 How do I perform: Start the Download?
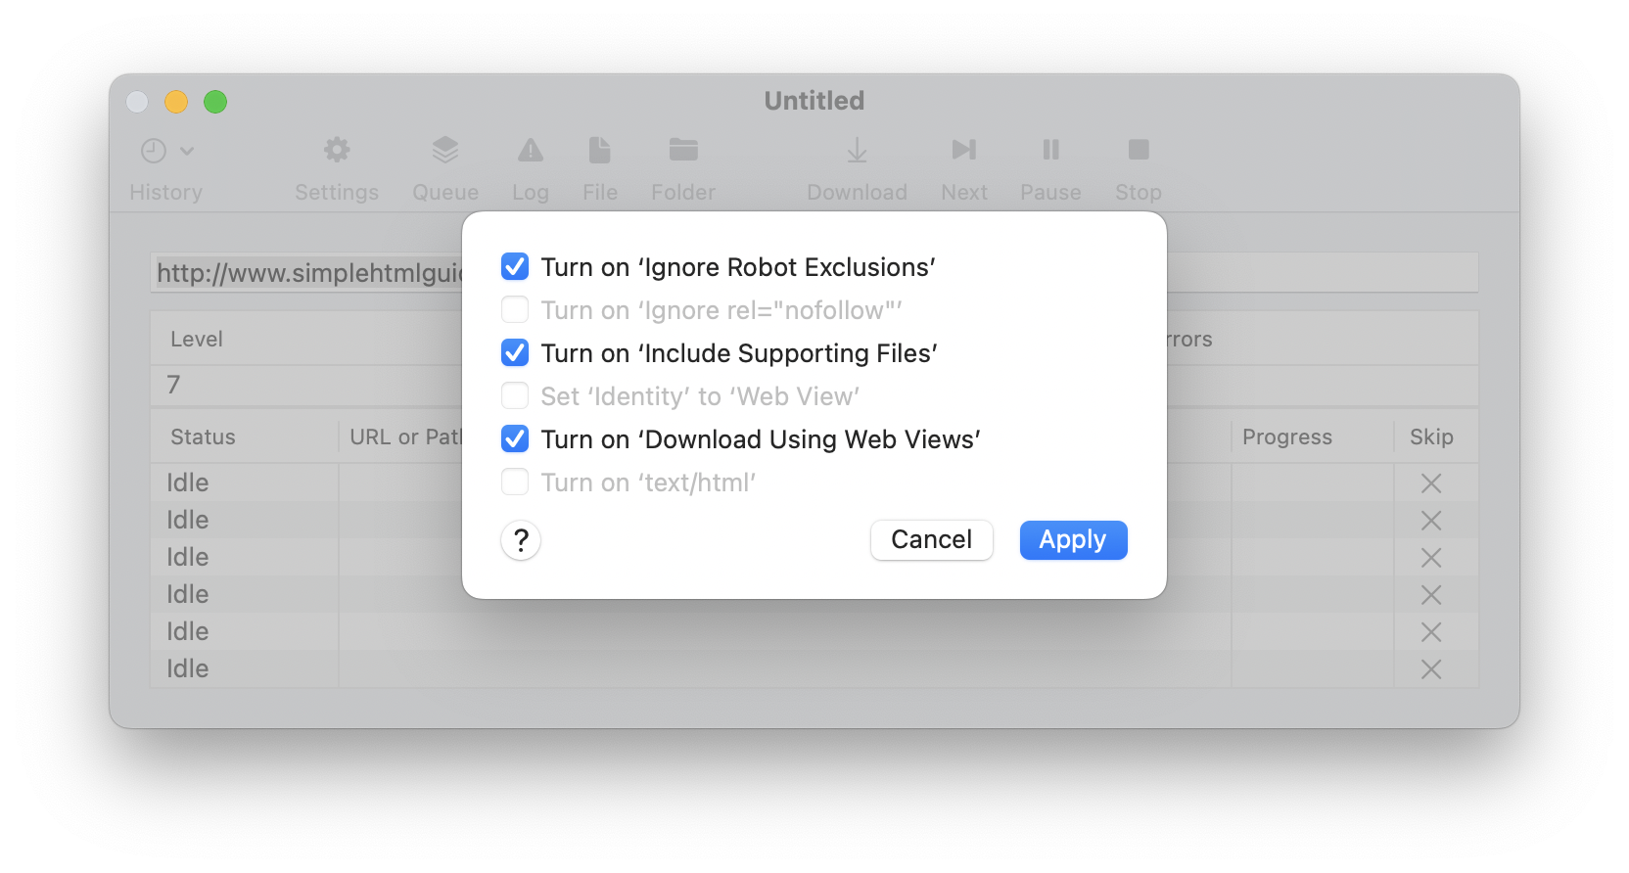(856, 166)
